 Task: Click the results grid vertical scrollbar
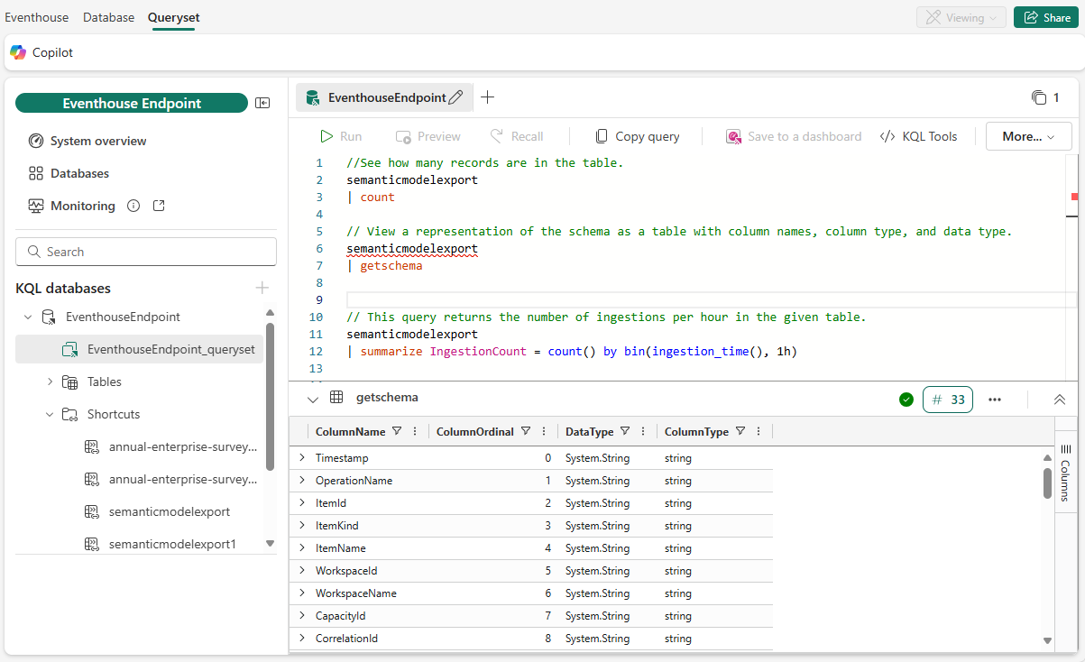click(x=1047, y=483)
